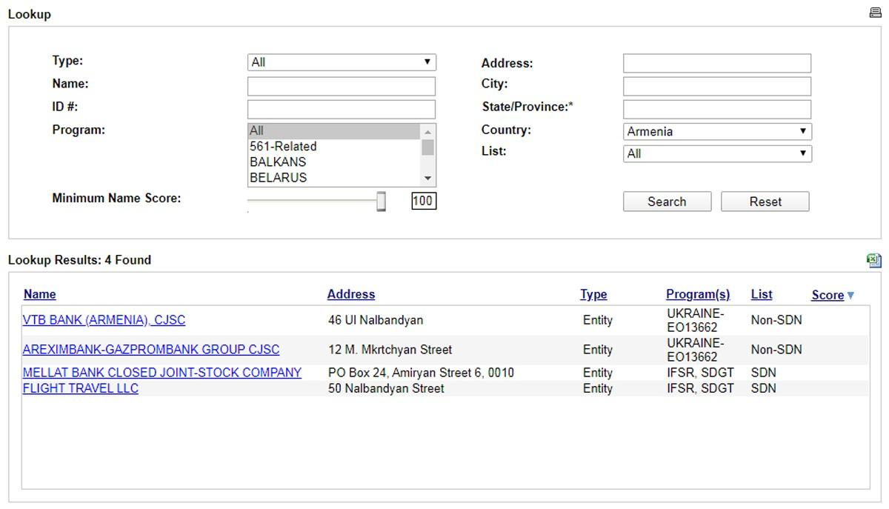889x509 pixels.
Task: Click Non-SDN in the AREXIMBANK row
Action: click(x=776, y=350)
